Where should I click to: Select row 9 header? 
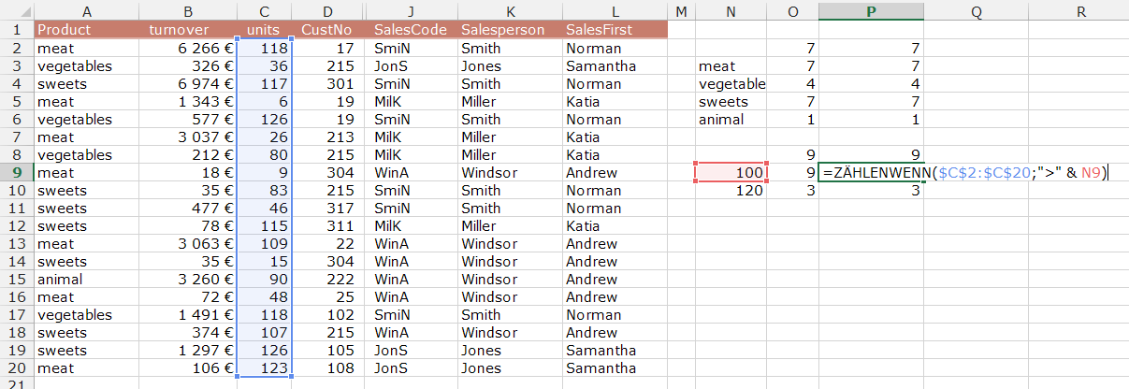[17, 172]
